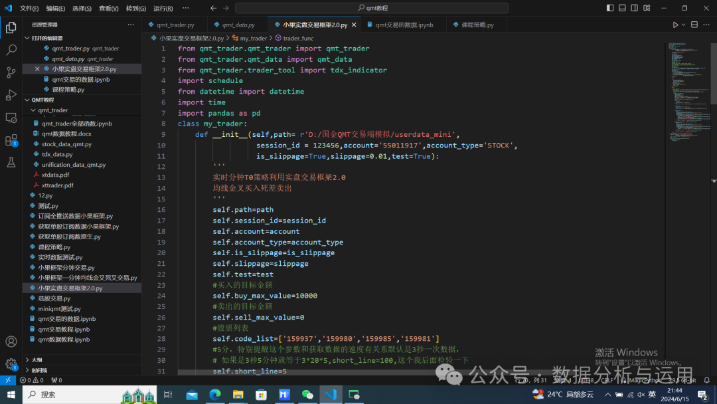717x404 pixels.
Task: Open editor More Actions ellipsis
Action: pos(706,25)
